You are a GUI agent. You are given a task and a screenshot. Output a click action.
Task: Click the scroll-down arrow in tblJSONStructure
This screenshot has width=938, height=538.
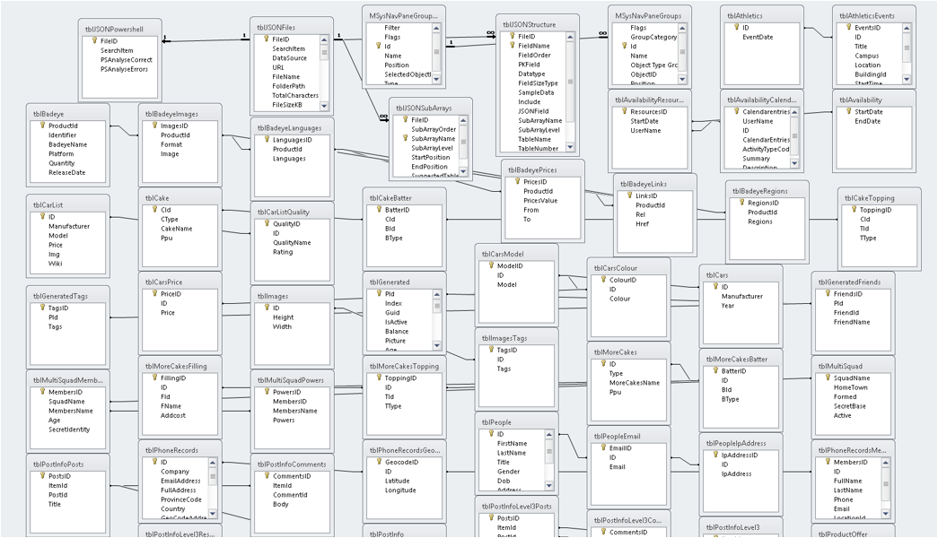[x=570, y=147]
